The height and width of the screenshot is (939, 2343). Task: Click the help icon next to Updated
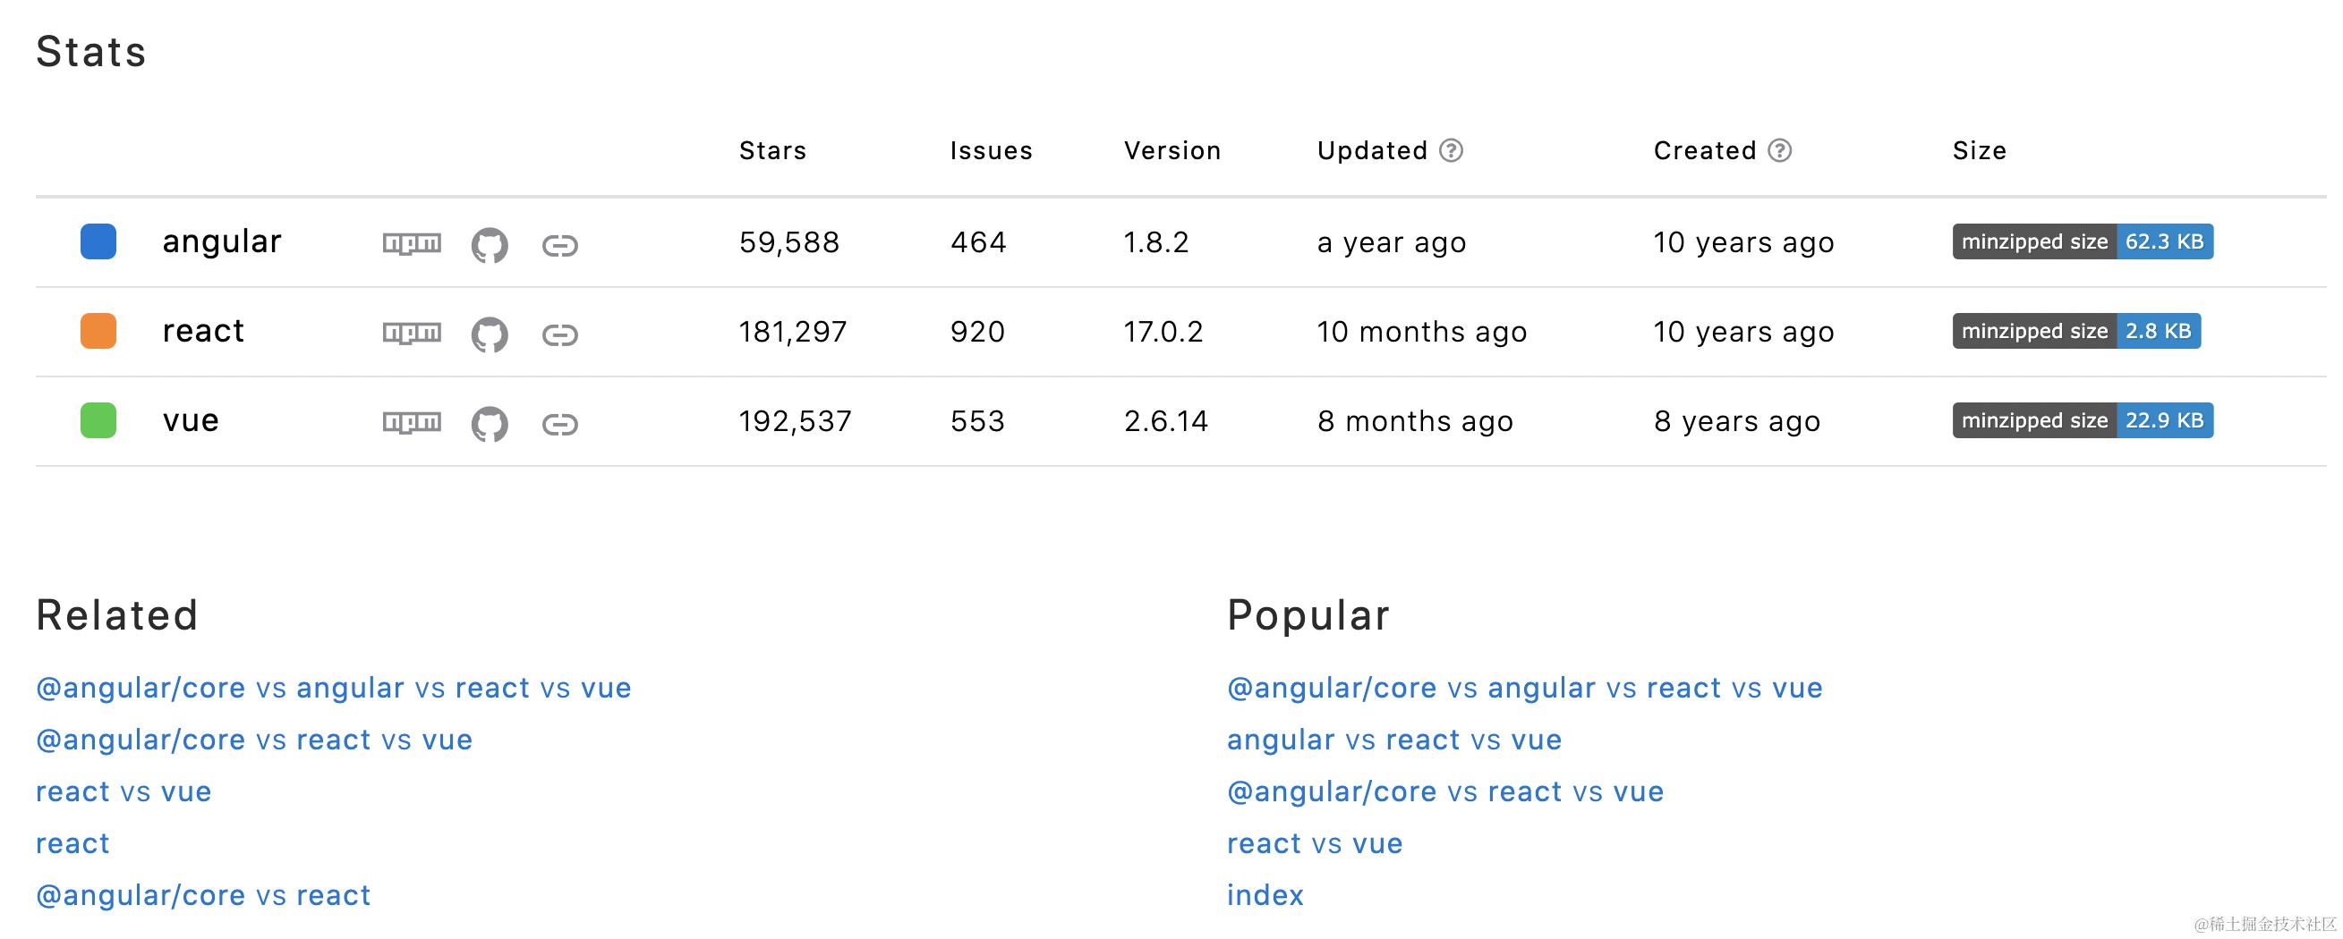click(1451, 151)
